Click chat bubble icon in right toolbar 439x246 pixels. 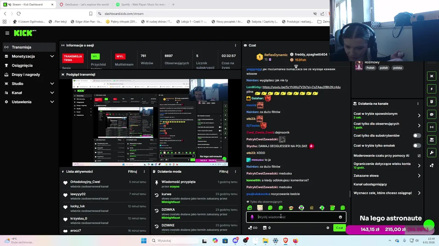click(432, 114)
